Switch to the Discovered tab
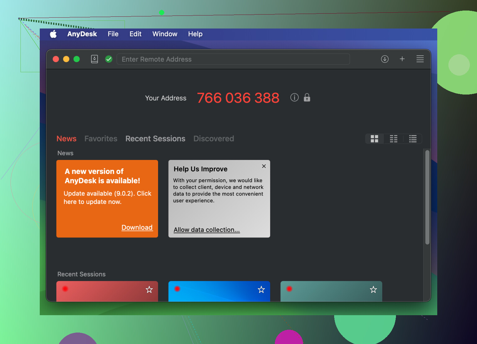 (214, 139)
